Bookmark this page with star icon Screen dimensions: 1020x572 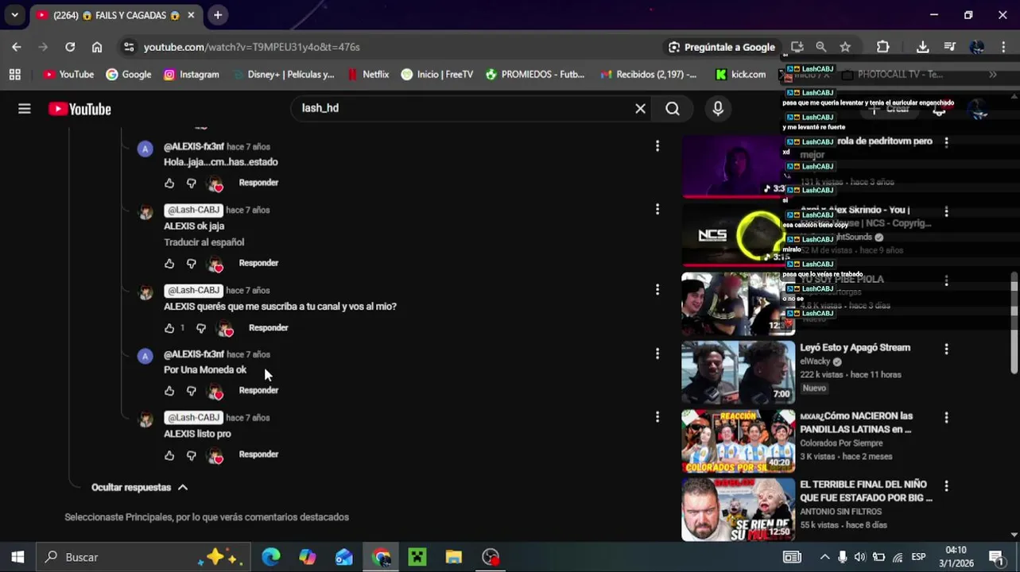click(x=845, y=47)
